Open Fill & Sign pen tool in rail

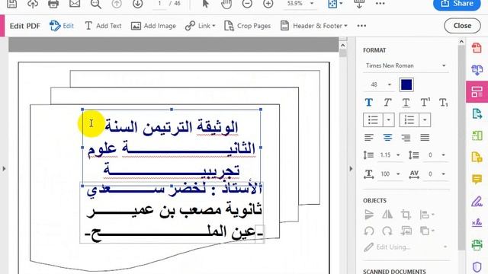(477, 201)
